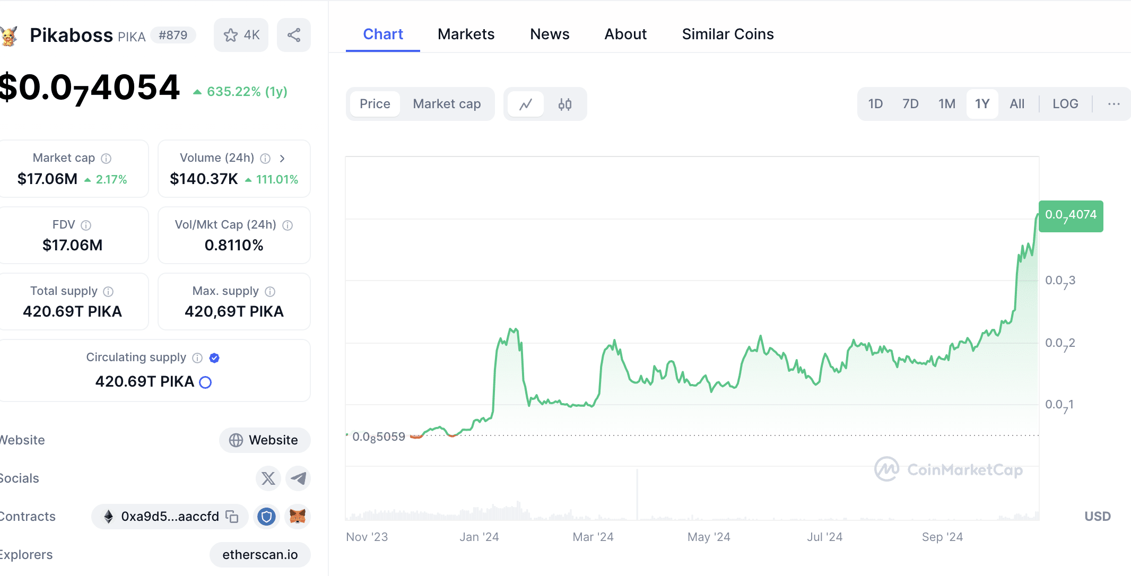Click the blue shield security icon

point(266,517)
